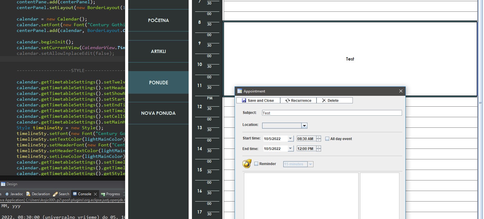Open the NOVA PONUDA sidebar section

[x=158, y=113]
